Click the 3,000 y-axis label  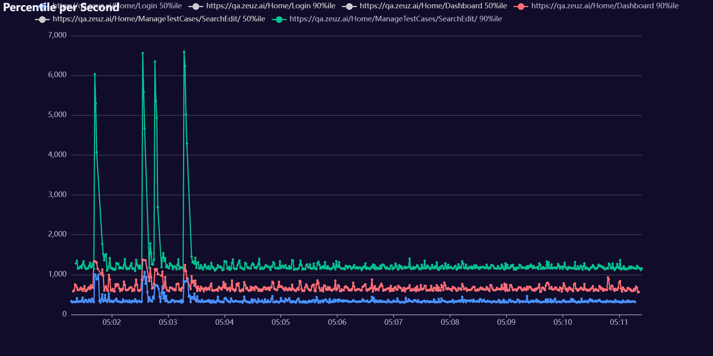click(57, 195)
